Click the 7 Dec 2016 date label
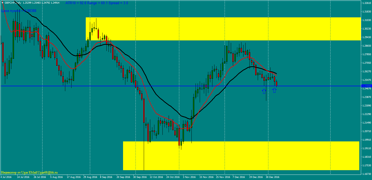 239,177
